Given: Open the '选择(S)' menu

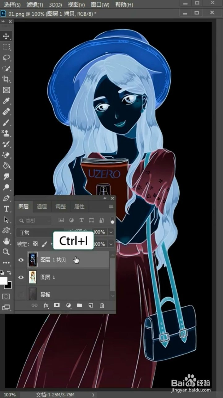Looking at the screenshot, I should click(x=12, y=5).
